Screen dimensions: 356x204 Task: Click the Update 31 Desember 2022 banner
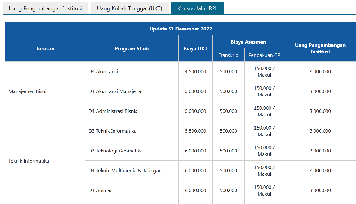pos(180,28)
